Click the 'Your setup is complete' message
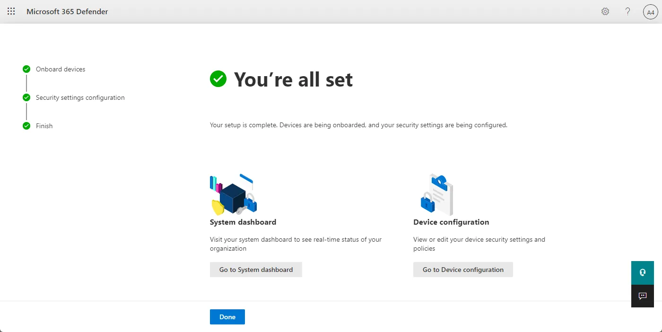This screenshot has width=662, height=332. [358, 125]
